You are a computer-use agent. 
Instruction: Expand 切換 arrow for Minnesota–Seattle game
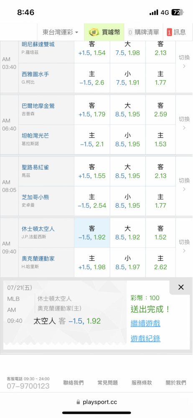tap(184, 62)
